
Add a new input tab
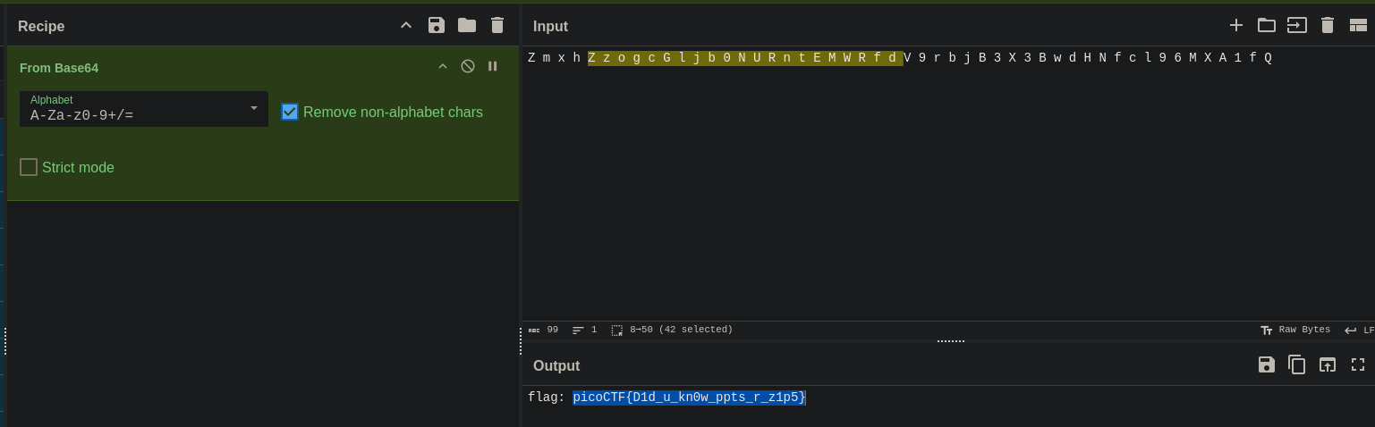pos(1236,25)
